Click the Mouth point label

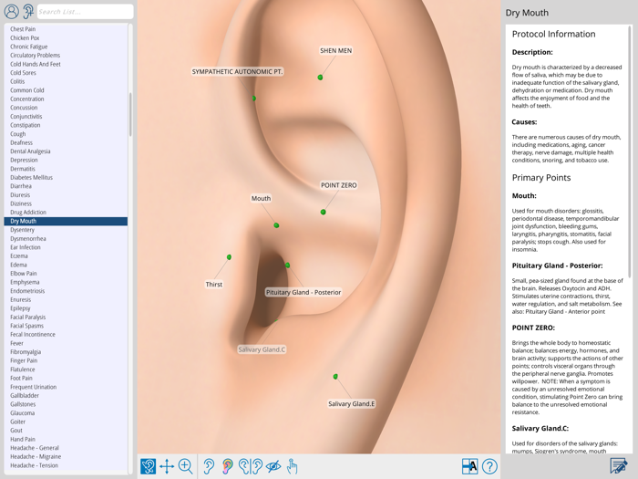(261, 198)
